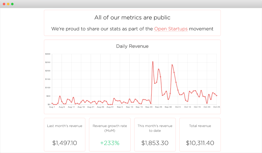Click the Aug 6 x-axis label

coord(62,107)
